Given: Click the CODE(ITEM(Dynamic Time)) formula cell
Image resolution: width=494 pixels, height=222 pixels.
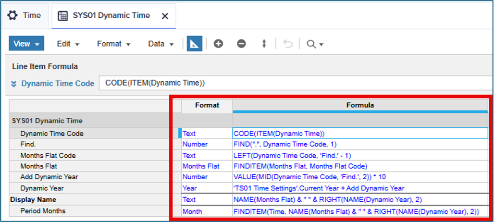Looking at the screenshot, I should [x=360, y=134].
